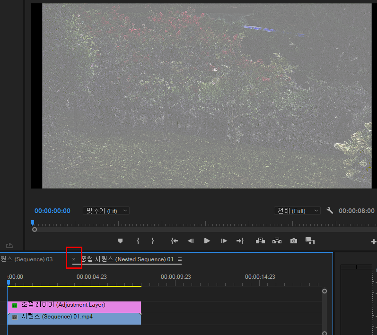
Task: Click the audio meters panel
Action: [x=356, y=300]
